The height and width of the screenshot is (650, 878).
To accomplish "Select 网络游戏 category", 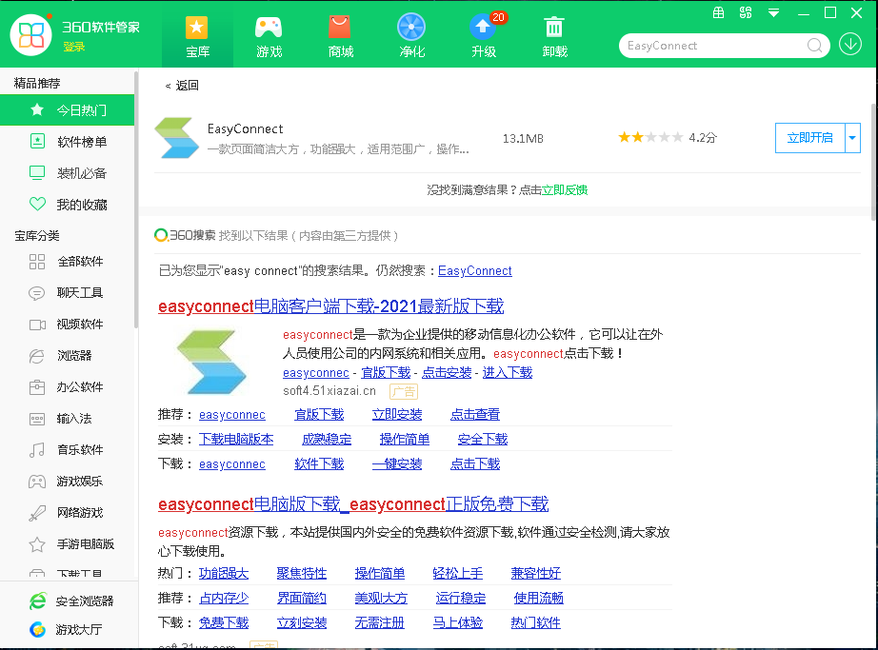I will click(x=68, y=512).
